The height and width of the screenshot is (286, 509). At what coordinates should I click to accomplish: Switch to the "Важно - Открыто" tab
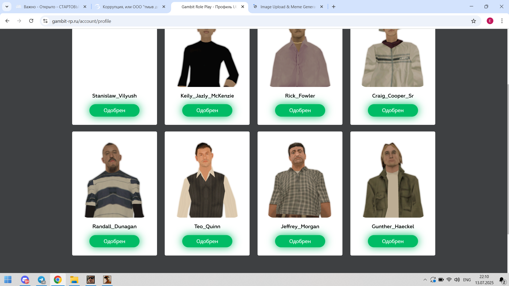click(51, 7)
